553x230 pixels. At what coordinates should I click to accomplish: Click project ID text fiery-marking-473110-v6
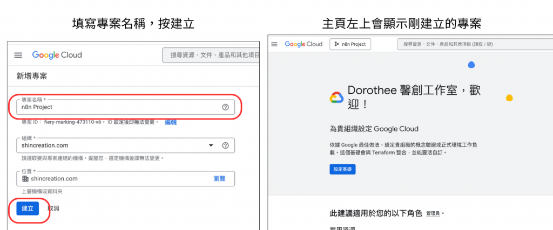click(73, 122)
